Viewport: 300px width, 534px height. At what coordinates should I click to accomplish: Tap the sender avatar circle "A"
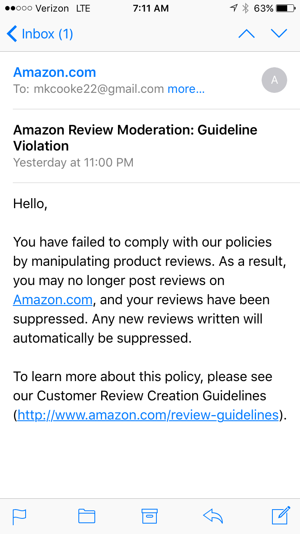coord(274,80)
